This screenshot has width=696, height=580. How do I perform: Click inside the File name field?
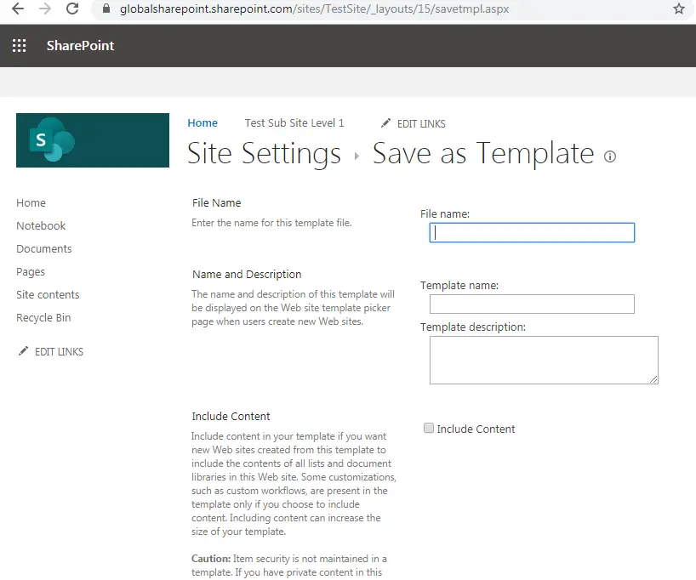pyautogui.click(x=531, y=232)
